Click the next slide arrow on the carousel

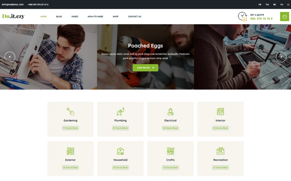pos(281,57)
